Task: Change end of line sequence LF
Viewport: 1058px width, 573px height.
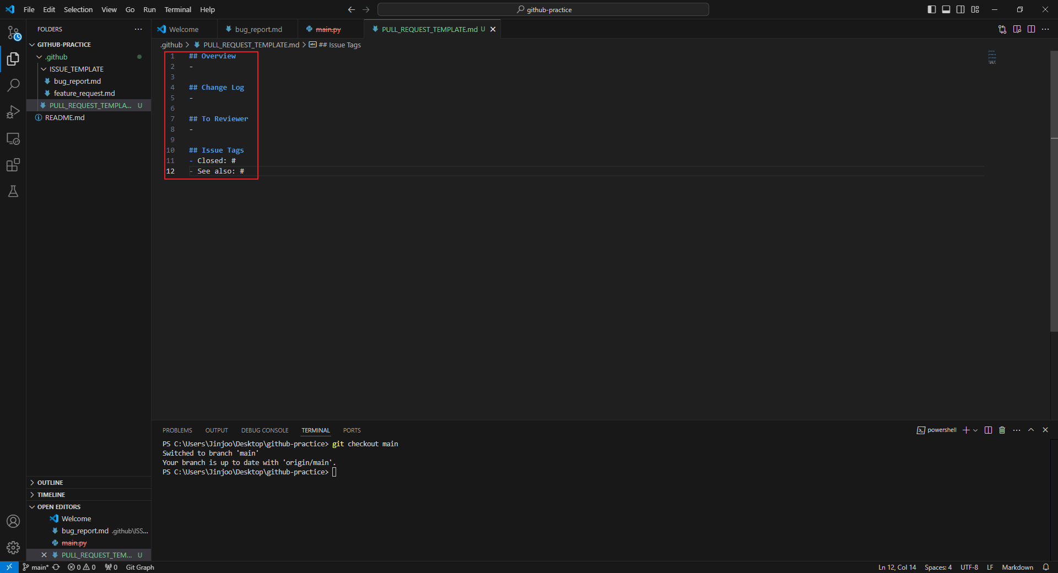Action: point(990,567)
